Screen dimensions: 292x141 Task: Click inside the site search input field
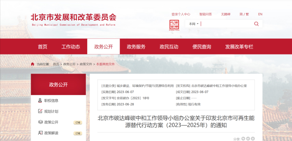pyautogui.click(x=226, y=24)
